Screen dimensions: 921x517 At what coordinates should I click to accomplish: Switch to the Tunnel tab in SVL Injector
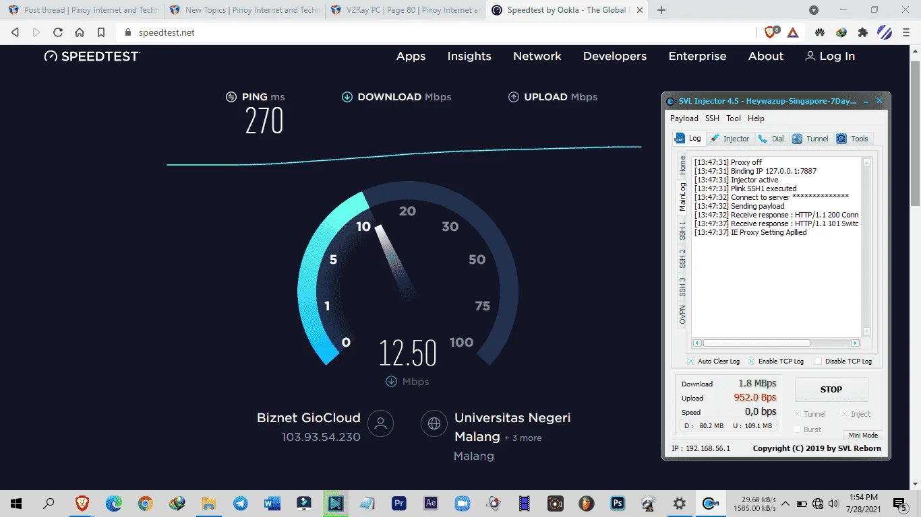[x=810, y=139]
